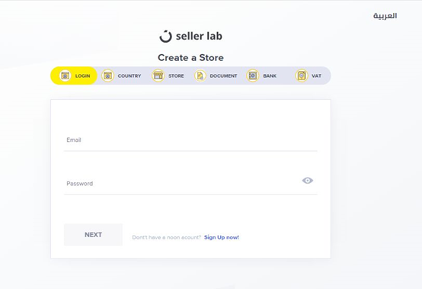
Task: Open the Sign Up now link
Action: point(222,237)
